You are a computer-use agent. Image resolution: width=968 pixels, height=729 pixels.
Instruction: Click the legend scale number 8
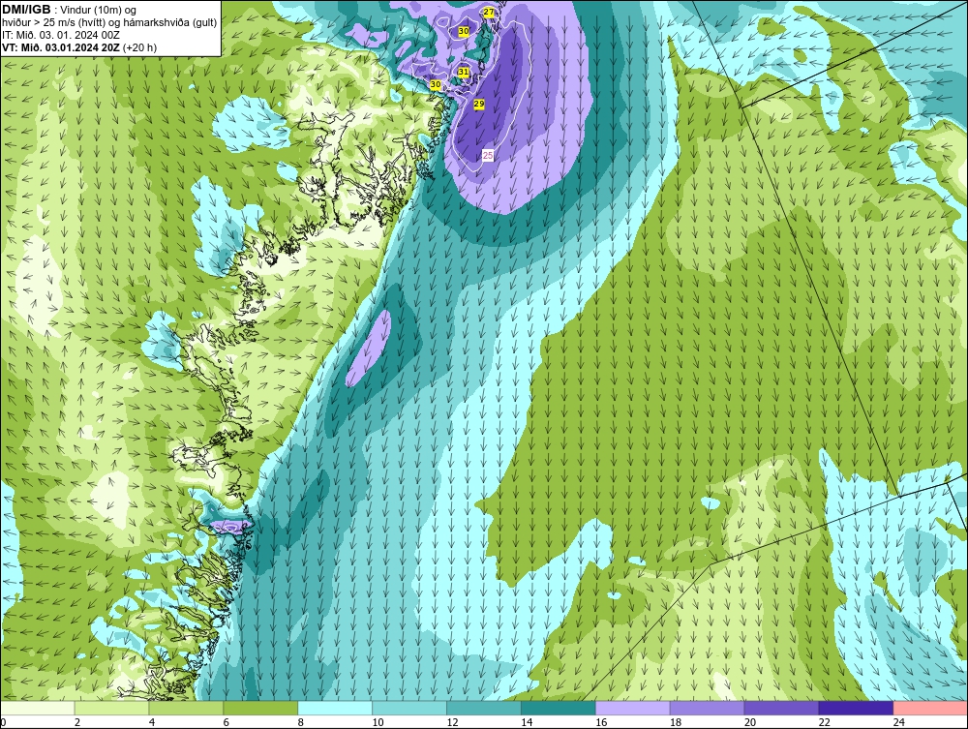(x=301, y=722)
